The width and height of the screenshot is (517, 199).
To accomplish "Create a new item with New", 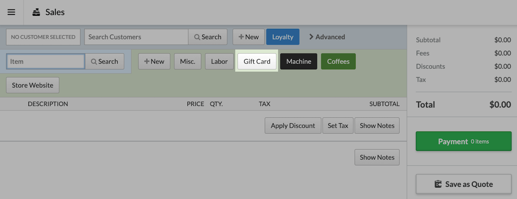I will [x=154, y=61].
